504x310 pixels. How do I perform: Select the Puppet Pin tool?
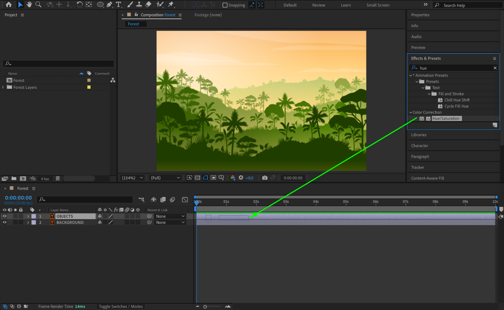[x=171, y=4]
